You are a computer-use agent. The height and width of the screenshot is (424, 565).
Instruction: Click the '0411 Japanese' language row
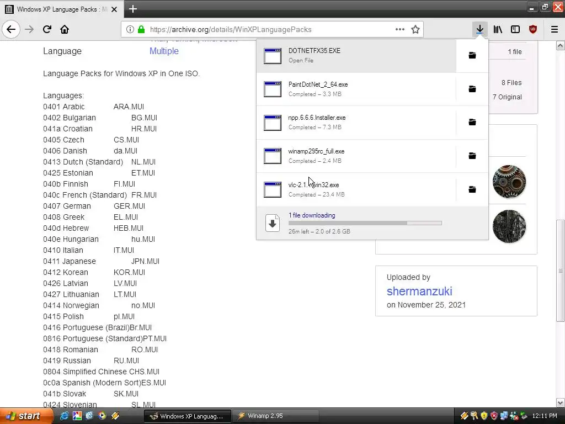coord(102,261)
